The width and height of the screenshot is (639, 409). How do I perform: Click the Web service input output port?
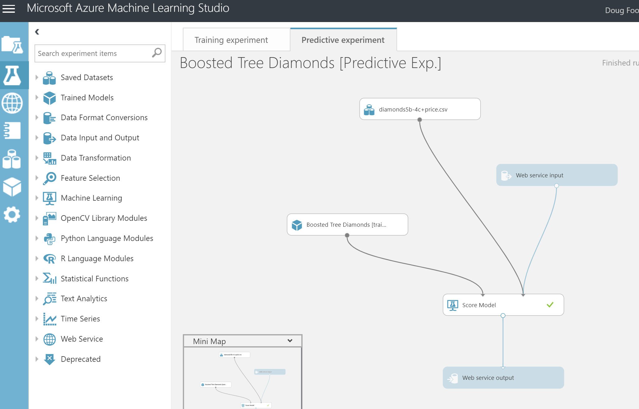pos(557,186)
